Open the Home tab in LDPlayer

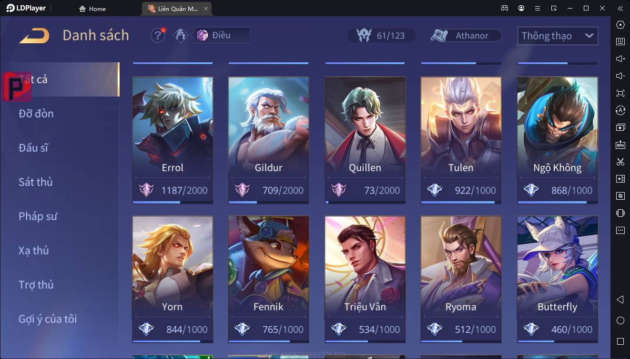point(92,9)
